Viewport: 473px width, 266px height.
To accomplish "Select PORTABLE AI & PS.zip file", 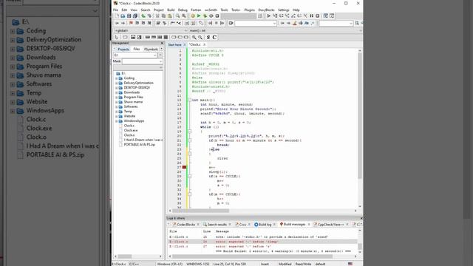I will (140, 145).
